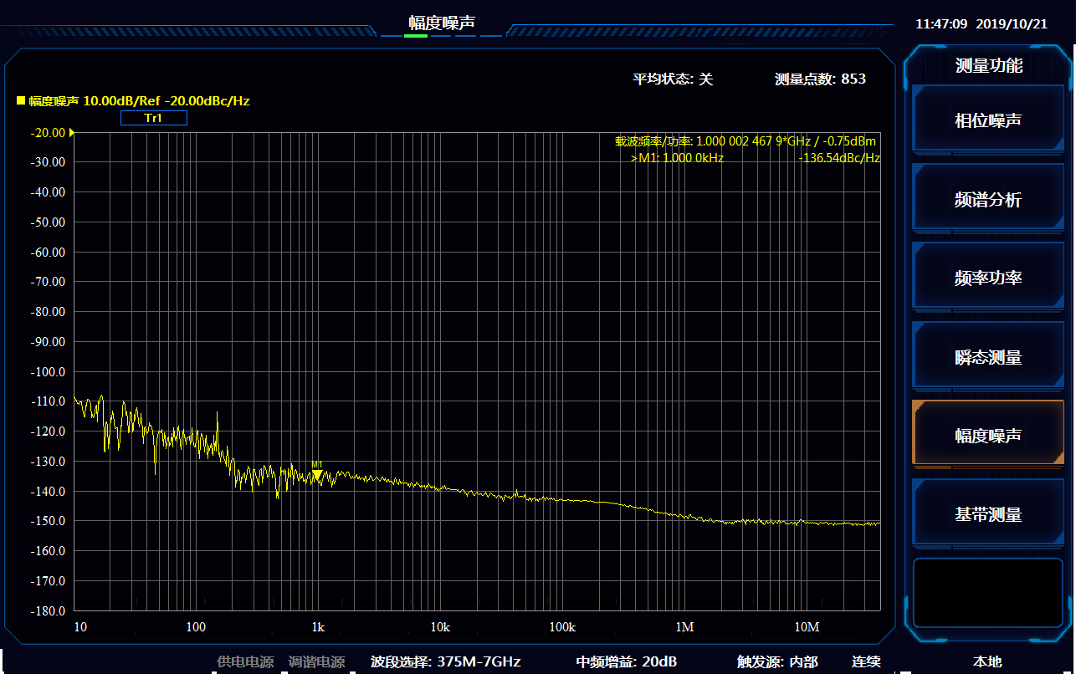Open 瞬态测量 from the side menu

[x=987, y=357]
